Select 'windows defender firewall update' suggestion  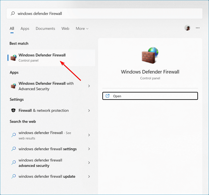point(51,176)
